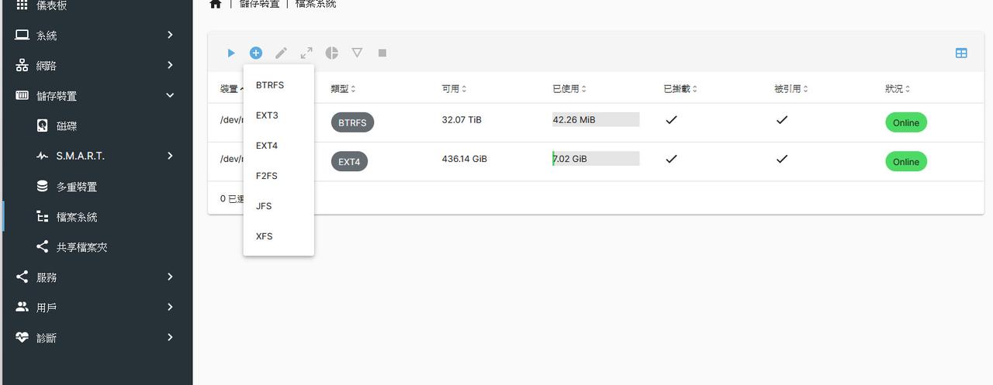993x385 pixels.
Task: Click the unmount triangle icon
Action: (x=357, y=53)
